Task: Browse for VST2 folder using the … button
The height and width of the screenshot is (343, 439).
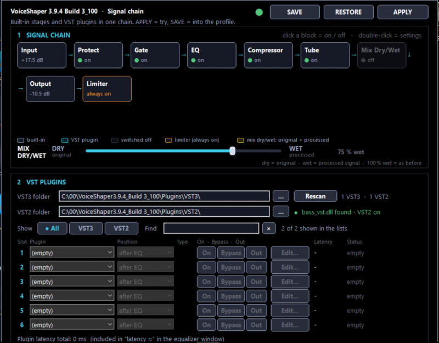Action: coord(281,212)
